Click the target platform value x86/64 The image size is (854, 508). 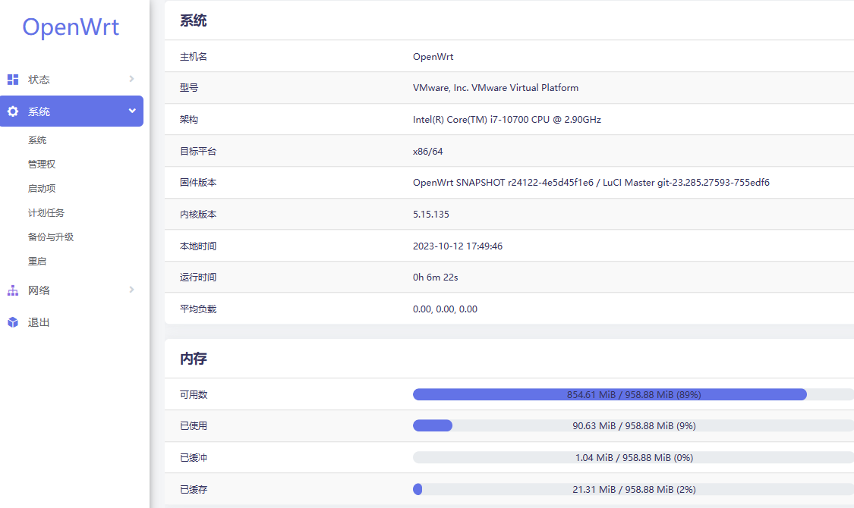coord(428,151)
